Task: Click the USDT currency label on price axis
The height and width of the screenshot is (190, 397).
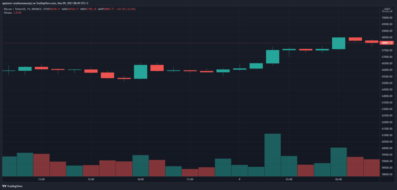Action: pyautogui.click(x=387, y=9)
